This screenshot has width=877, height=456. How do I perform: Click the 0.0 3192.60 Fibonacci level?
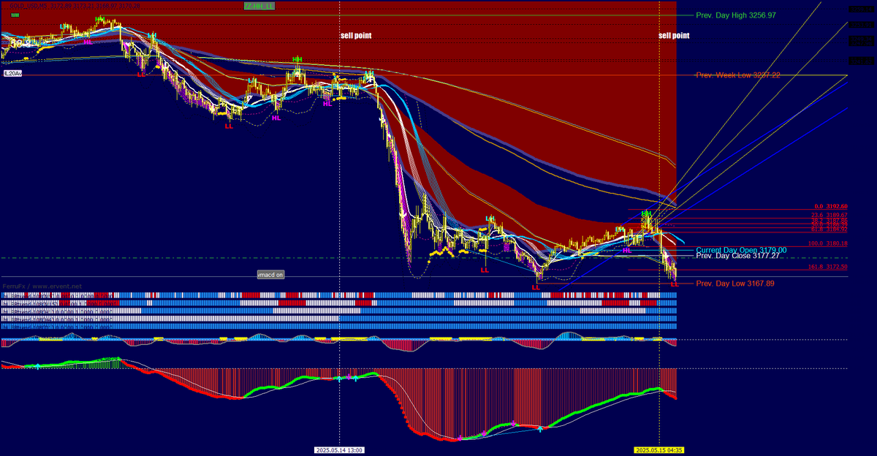click(x=831, y=207)
